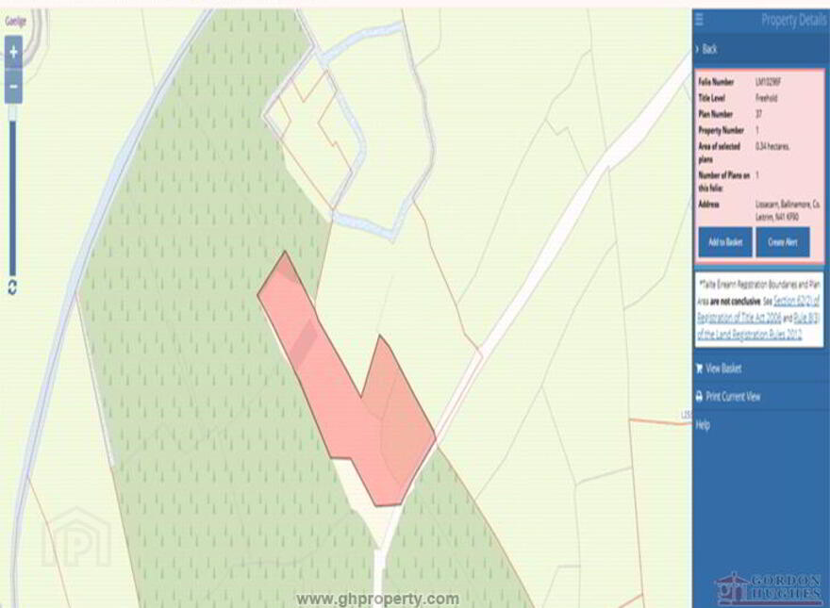Click the Lissacarn, Ballinamore address text
Viewport: 830px width, 608px height.
(788, 210)
